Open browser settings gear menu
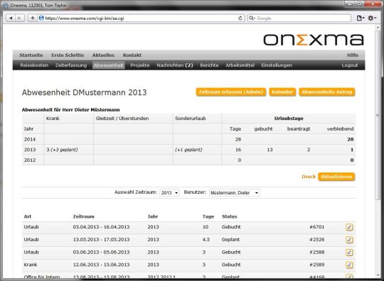 pyautogui.click(x=372, y=18)
